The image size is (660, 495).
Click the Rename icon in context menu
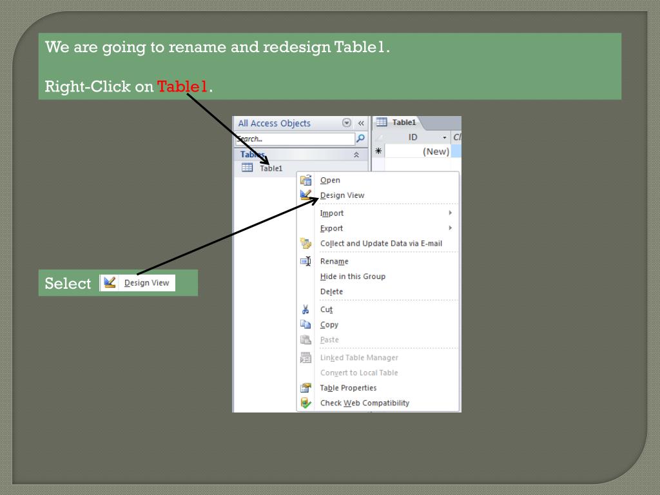tap(306, 262)
